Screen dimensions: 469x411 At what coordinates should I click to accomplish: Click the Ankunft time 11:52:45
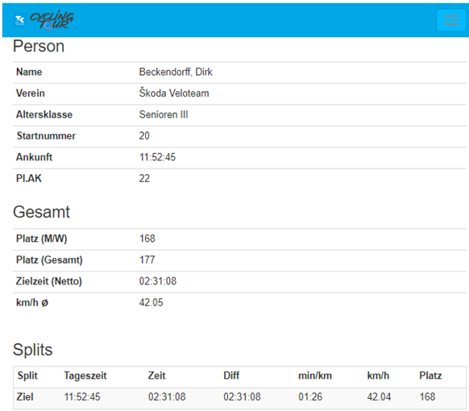click(157, 157)
